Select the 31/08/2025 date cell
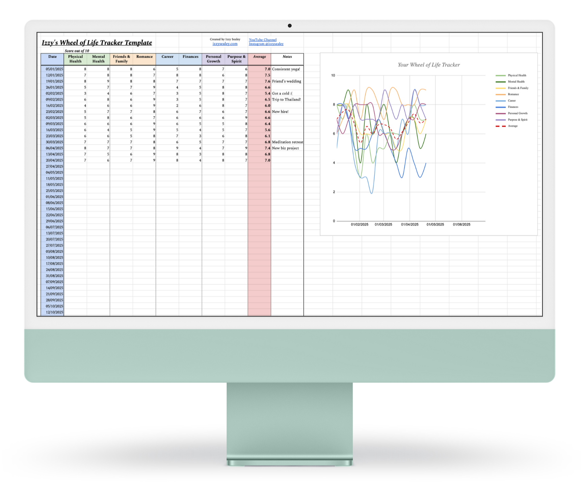This screenshot has height=482, width=581. tap(52, 276)
